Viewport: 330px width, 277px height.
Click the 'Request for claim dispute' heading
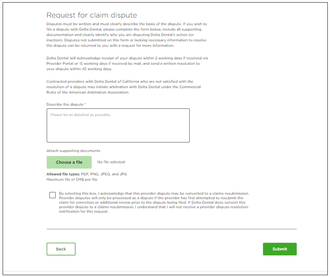coord(92,15)
